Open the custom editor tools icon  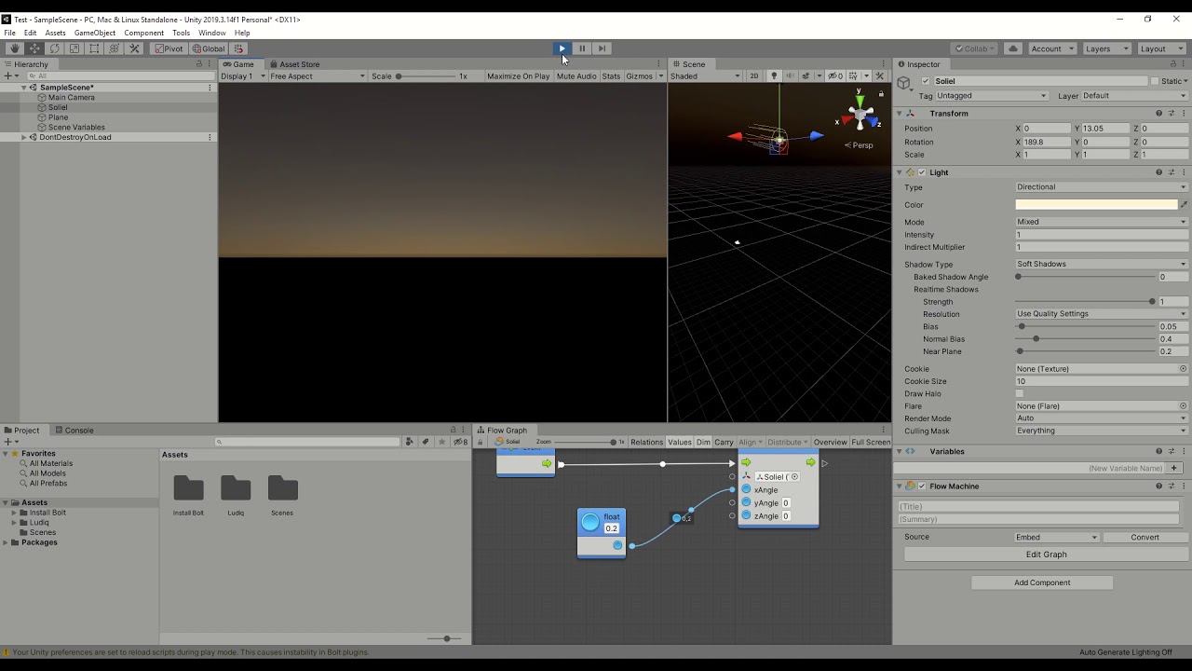134,48
